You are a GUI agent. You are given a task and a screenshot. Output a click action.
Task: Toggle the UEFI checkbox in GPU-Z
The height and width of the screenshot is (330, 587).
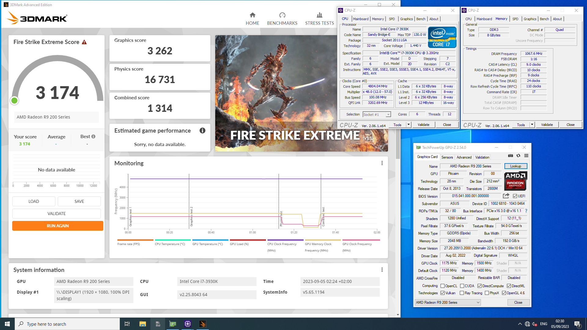tap(515, 196)
